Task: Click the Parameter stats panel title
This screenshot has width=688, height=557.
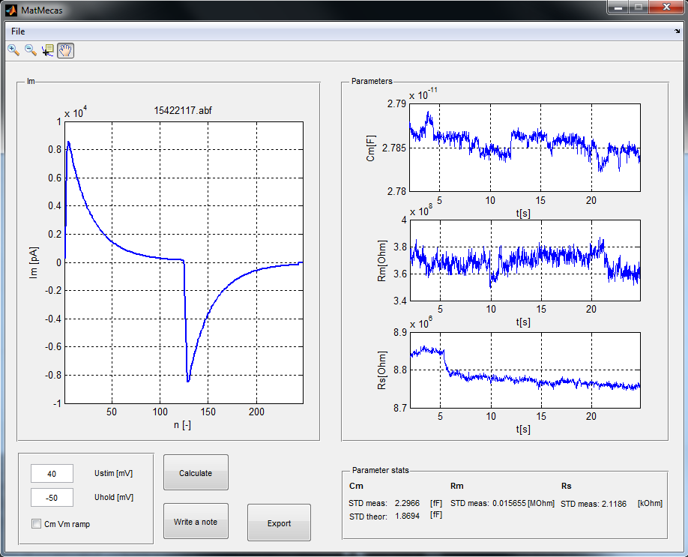Action: point(381,470)
